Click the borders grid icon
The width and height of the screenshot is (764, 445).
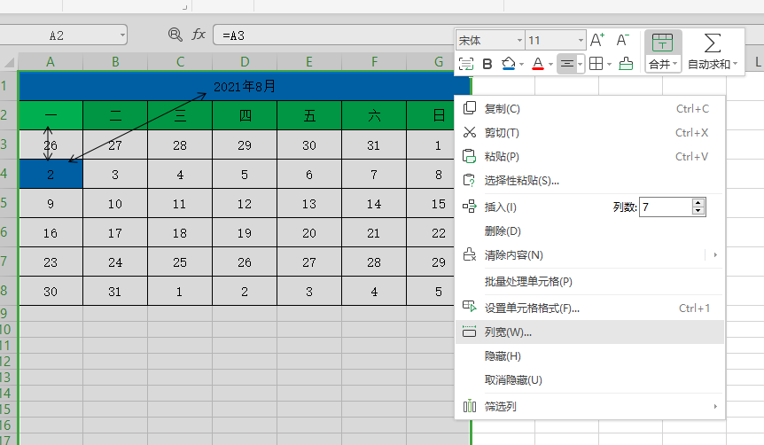pyautogui.click(x=596, y=64)
